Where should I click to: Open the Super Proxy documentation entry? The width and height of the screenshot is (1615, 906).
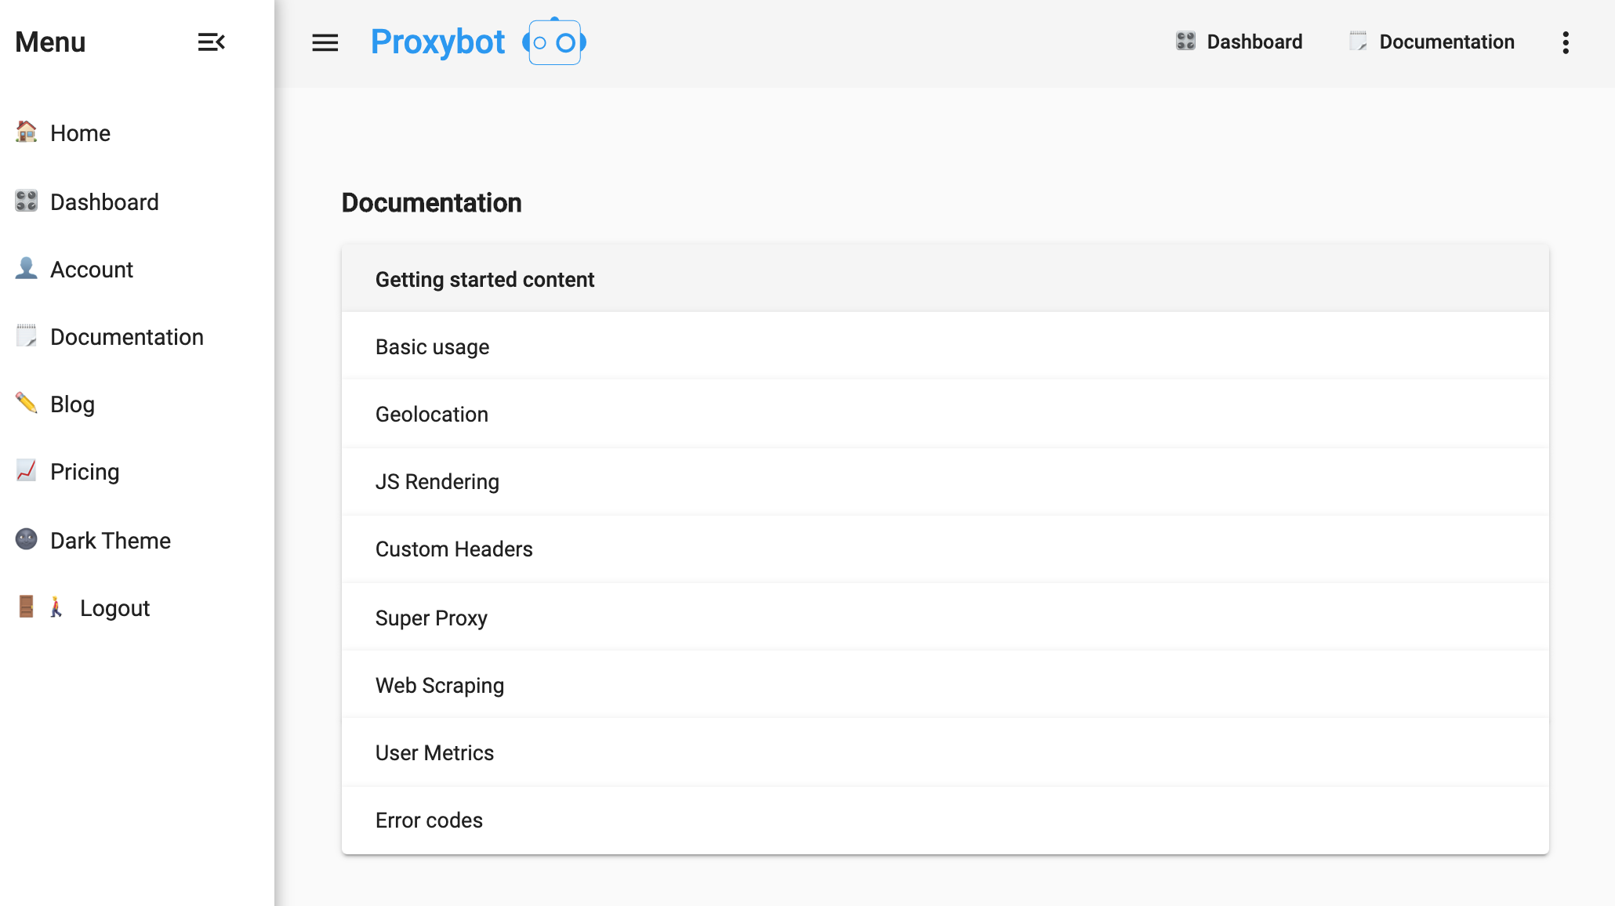pyautogui.click(x=945, y=618)
